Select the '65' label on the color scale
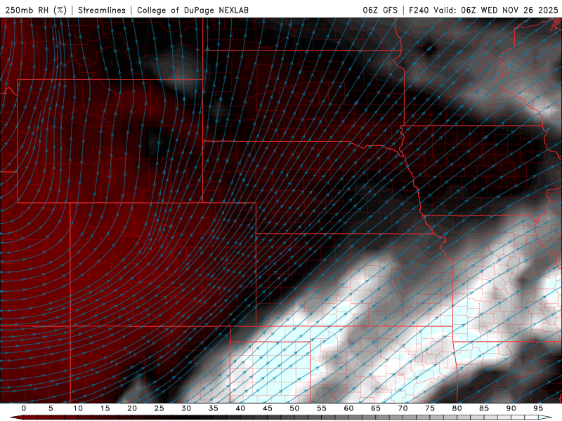Image resolution: width=562 pixels, height=421 pixels. click(376, 408)
